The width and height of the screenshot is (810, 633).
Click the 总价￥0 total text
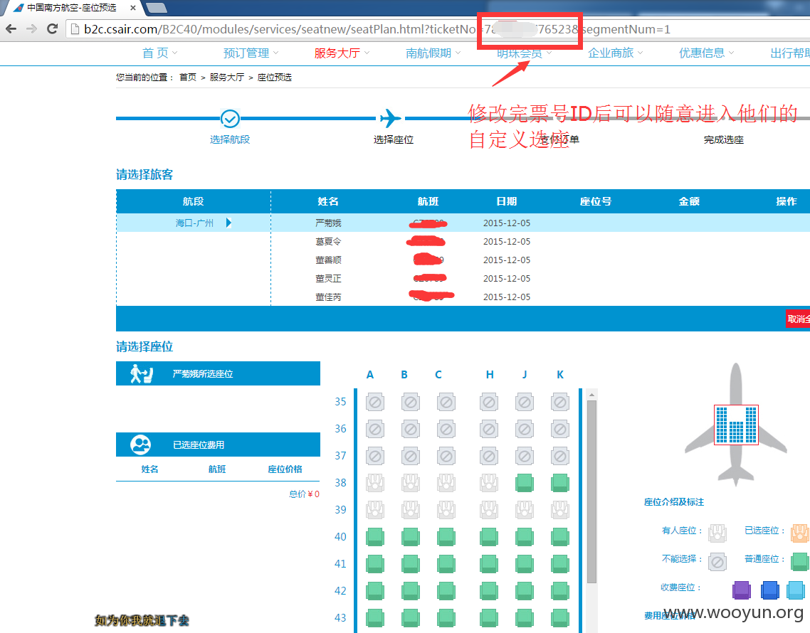304,494
